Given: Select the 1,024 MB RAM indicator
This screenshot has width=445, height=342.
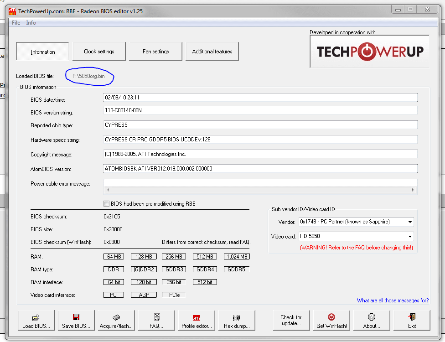Looking at the screenshot, I should click(x=237, y=257).
